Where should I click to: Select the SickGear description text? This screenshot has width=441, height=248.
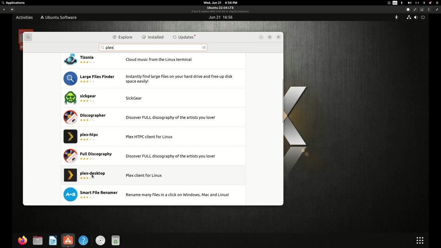click(134, 98)
